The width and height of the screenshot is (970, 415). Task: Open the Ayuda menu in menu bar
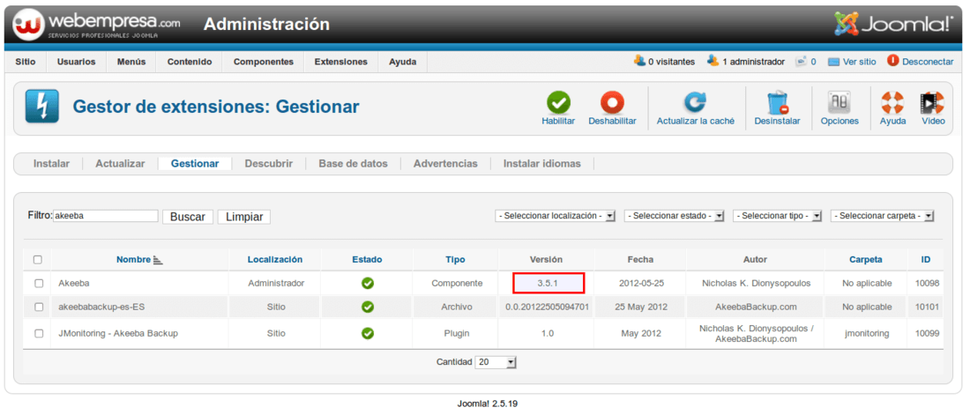(x=402, y=62)
